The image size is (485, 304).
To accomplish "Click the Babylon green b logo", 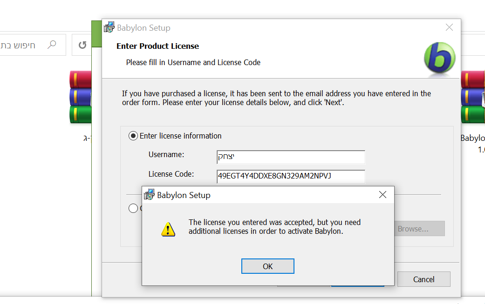I will tap(439, 58).
